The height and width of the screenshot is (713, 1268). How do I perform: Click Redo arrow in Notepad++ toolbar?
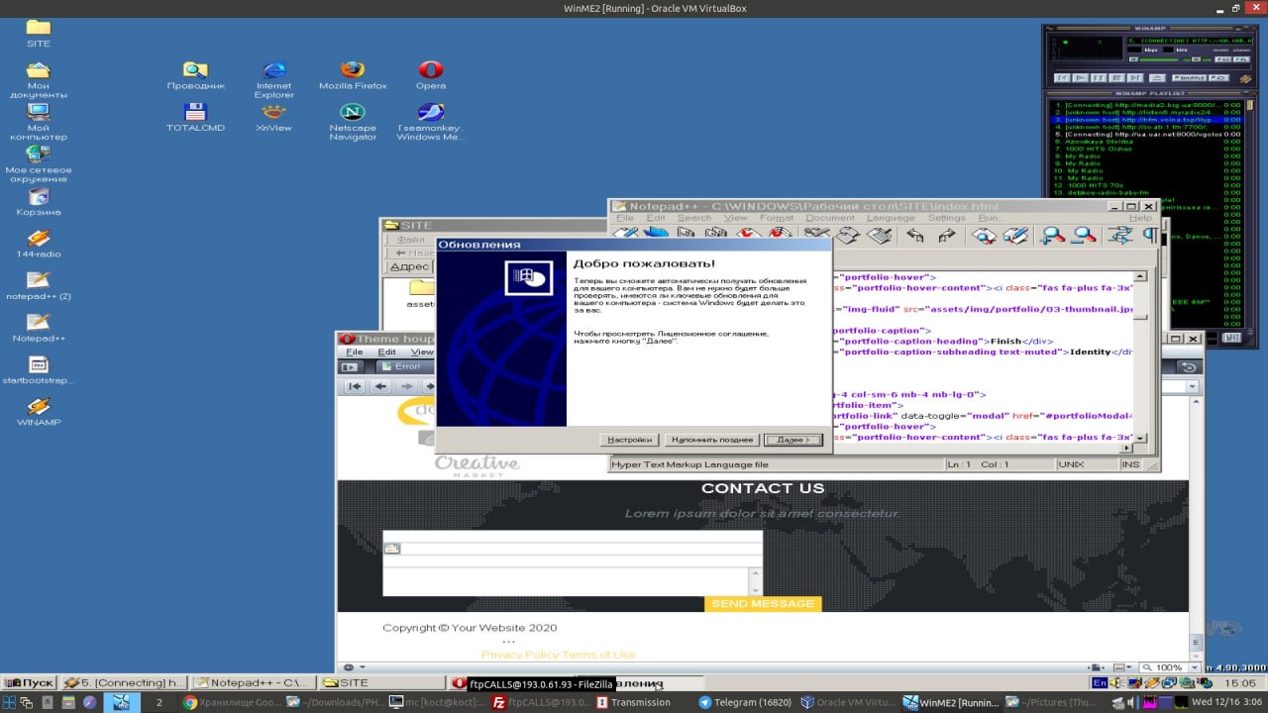(x=947, y=236)
